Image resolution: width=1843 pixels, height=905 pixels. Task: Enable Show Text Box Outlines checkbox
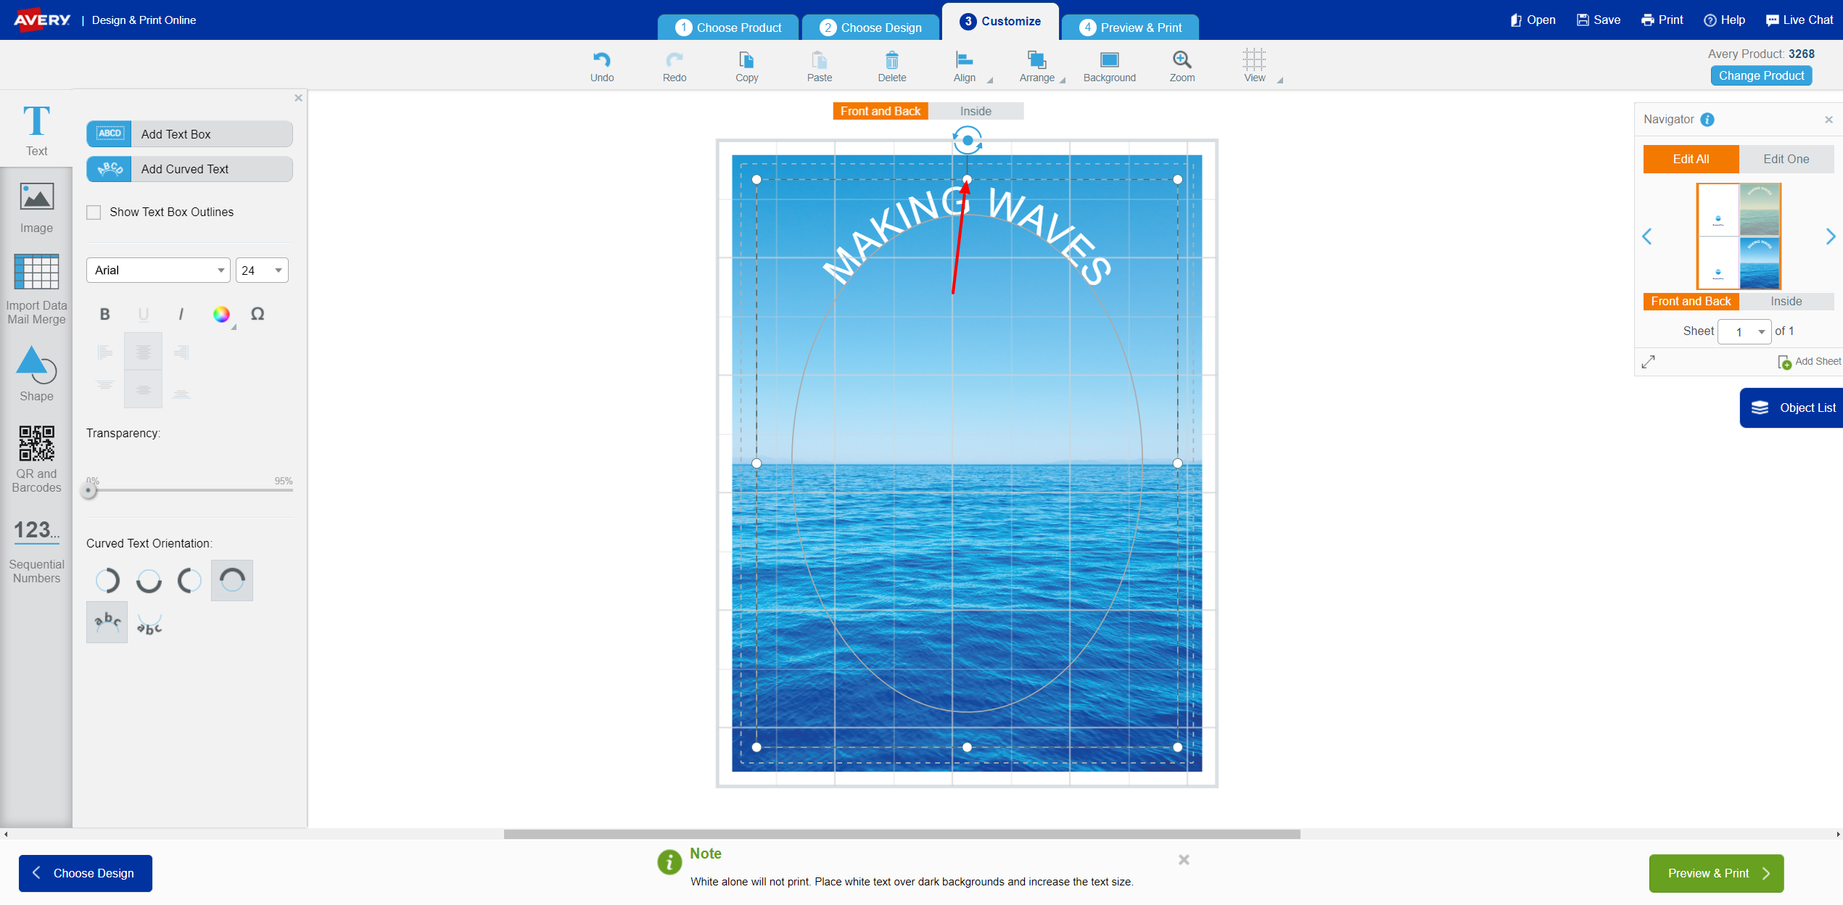pos(94,212)
